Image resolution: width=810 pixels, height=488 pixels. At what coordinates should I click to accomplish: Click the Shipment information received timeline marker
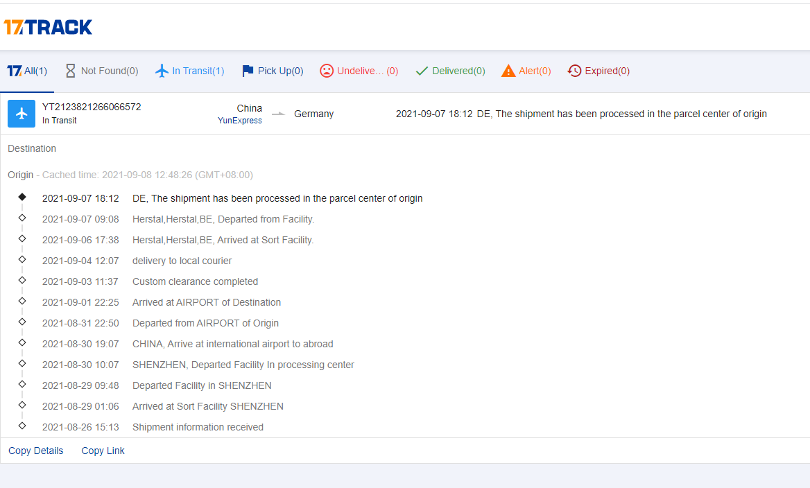click(x=22, y=426)
